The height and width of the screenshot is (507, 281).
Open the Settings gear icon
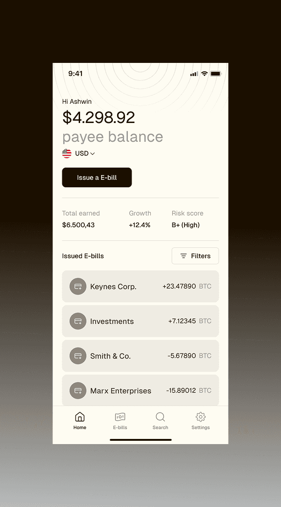click(x=200, y=417)
